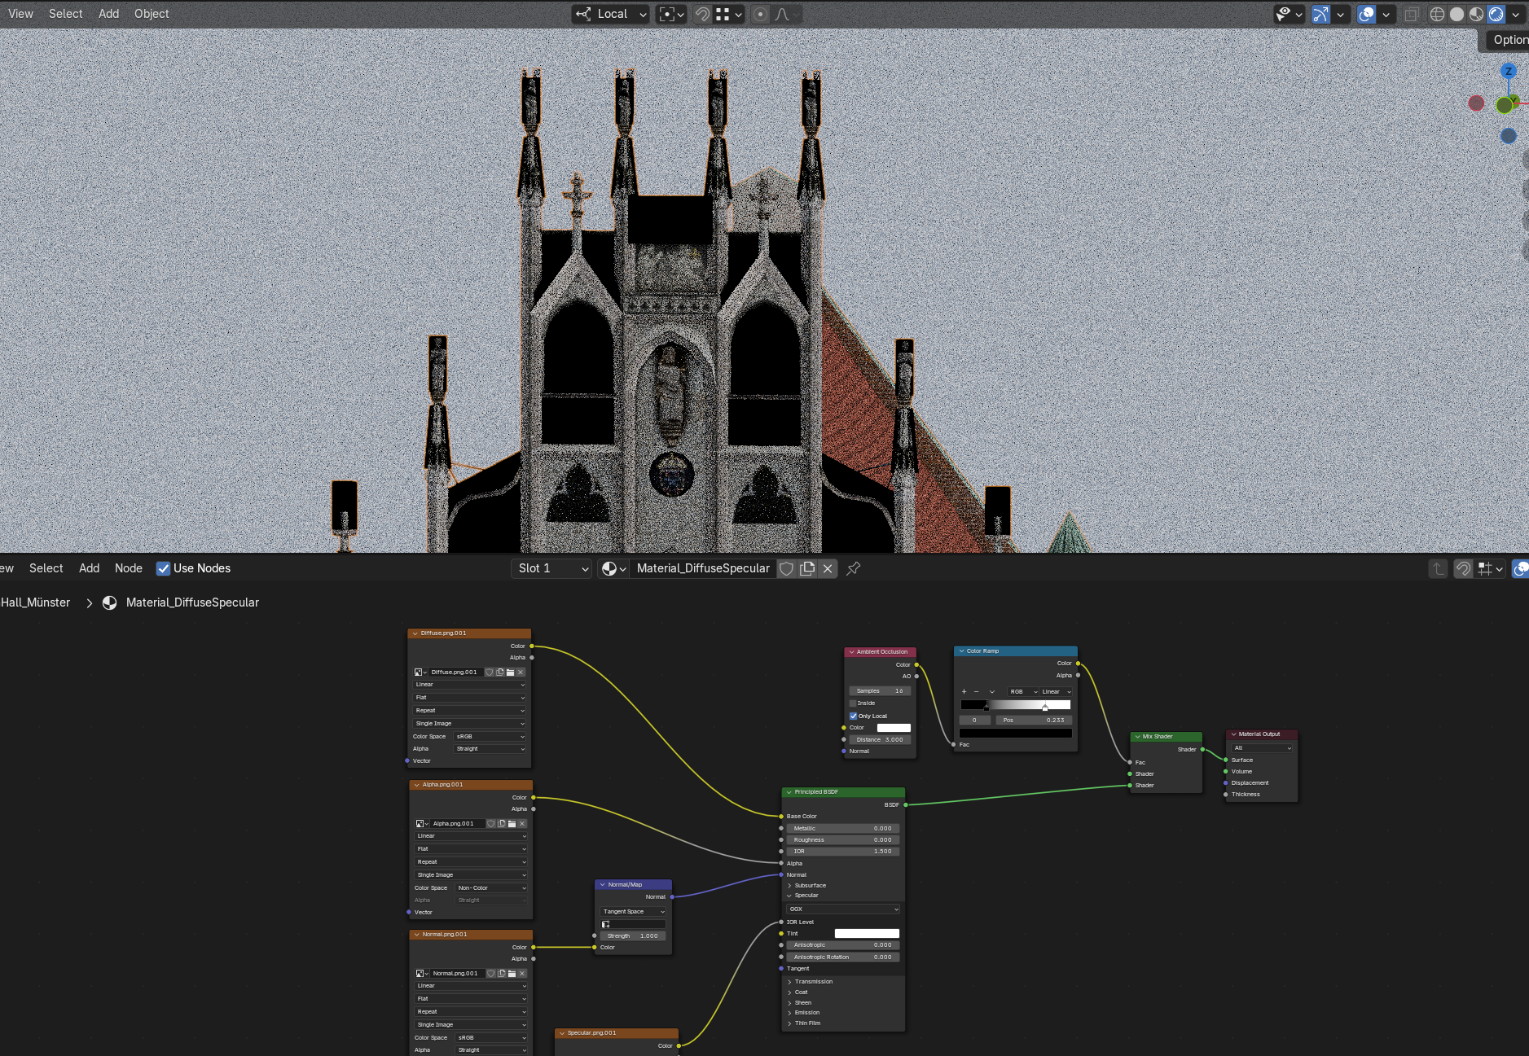Switch to rendered viewport shading
1529x1056 pixels.
(x=1496, y=14)
